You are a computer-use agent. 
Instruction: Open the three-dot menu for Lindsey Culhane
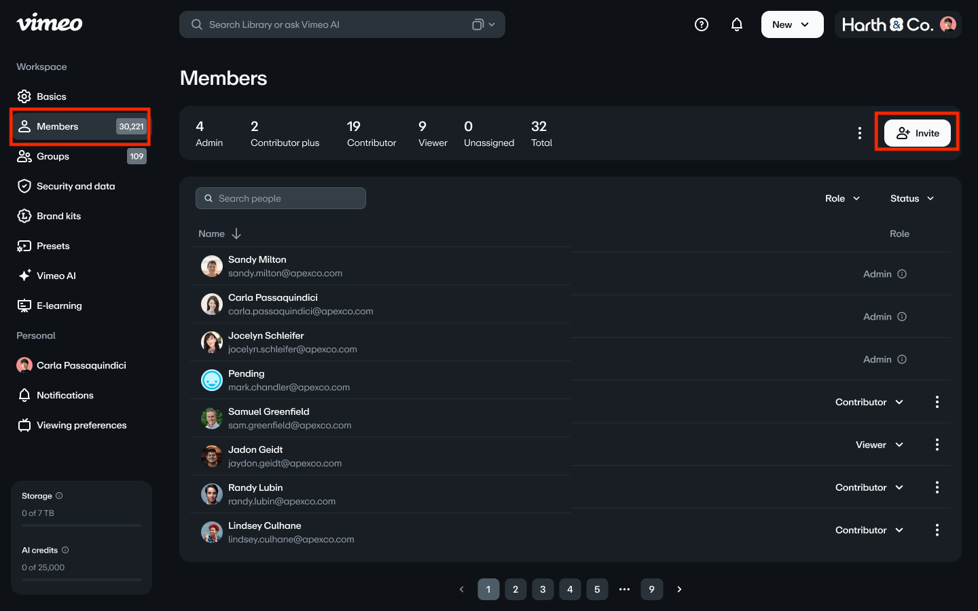[937, 530]
